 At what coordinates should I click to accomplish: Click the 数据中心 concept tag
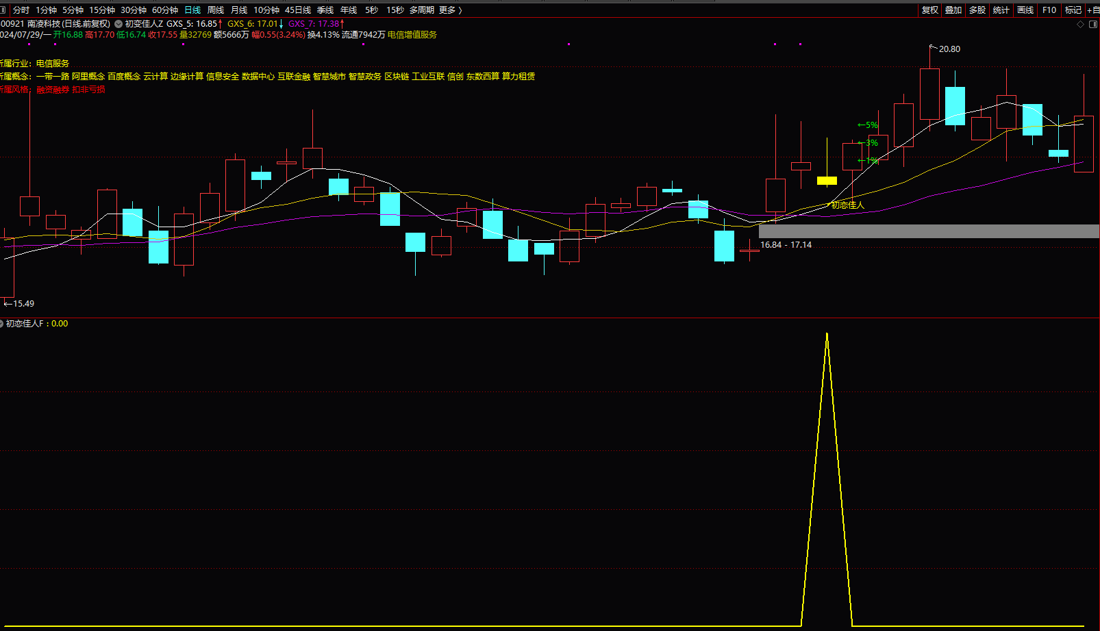point(258,77)
